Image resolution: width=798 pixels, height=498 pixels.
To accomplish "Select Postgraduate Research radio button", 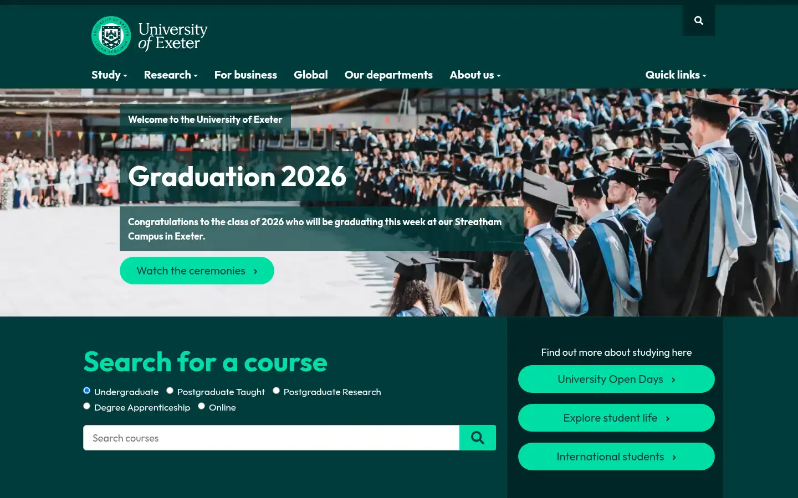I will coord(277,391).
